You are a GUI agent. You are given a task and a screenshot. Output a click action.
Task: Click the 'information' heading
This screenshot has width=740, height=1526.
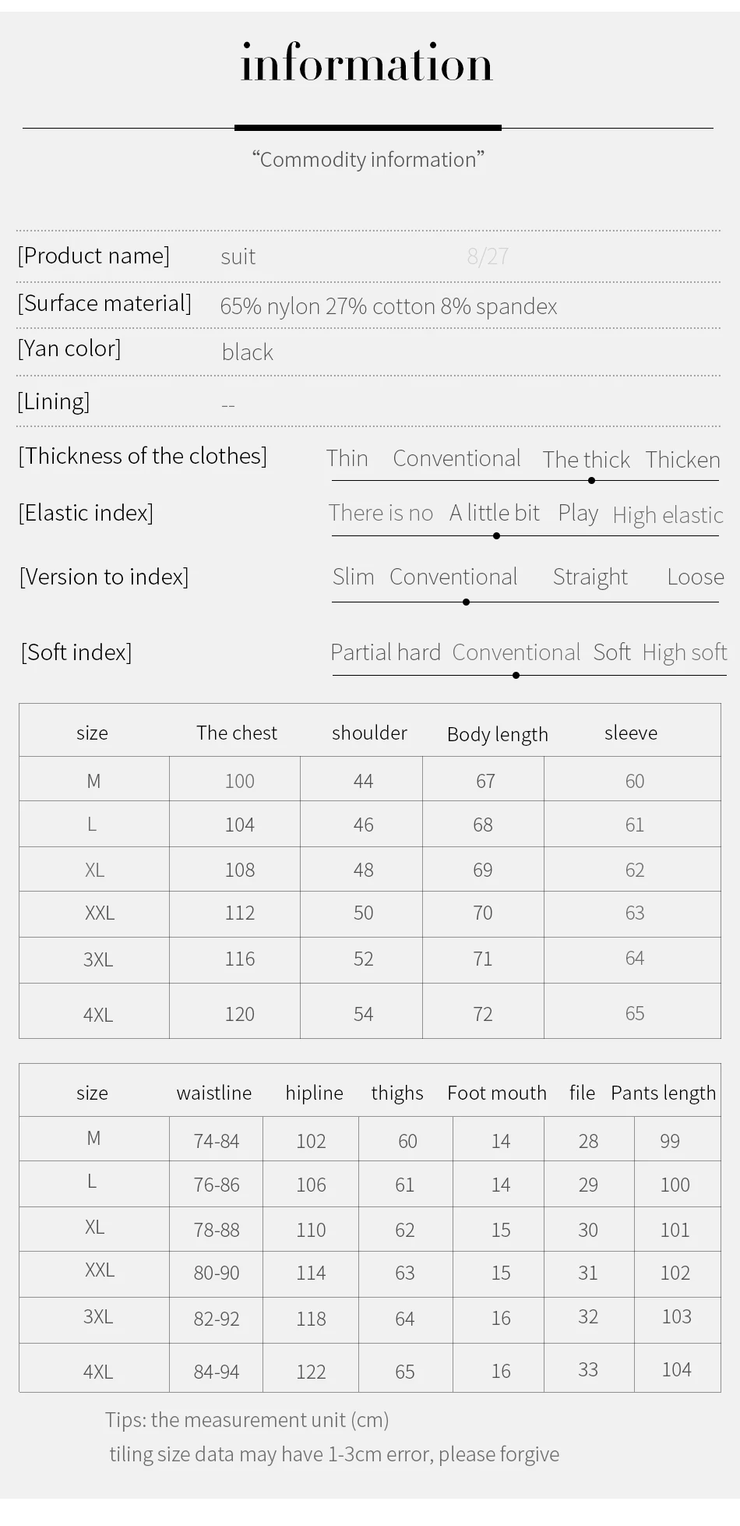point(367,63)
